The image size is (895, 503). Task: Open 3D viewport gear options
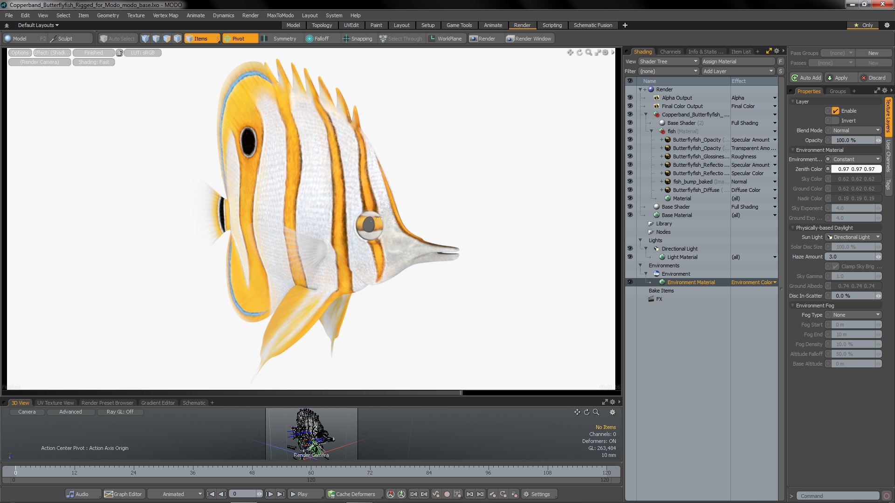tap(613, 412)
